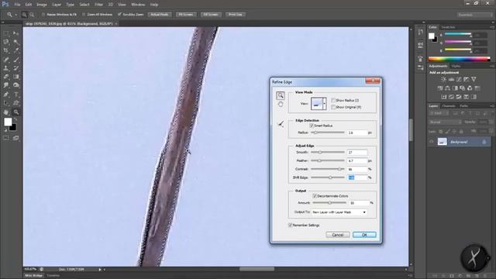Select the Crop tool

[x=6, y=50]
